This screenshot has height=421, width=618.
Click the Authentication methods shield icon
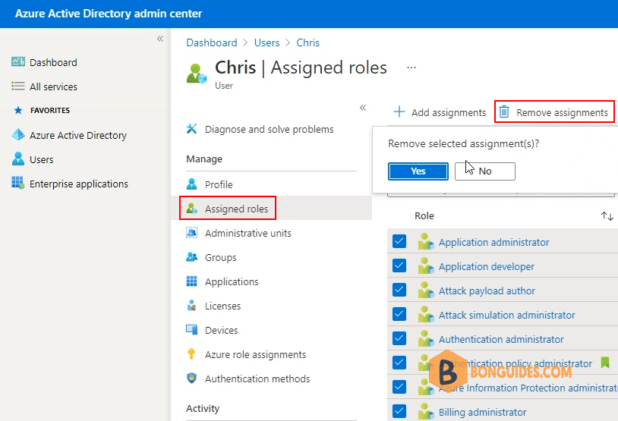click(191, 378)
